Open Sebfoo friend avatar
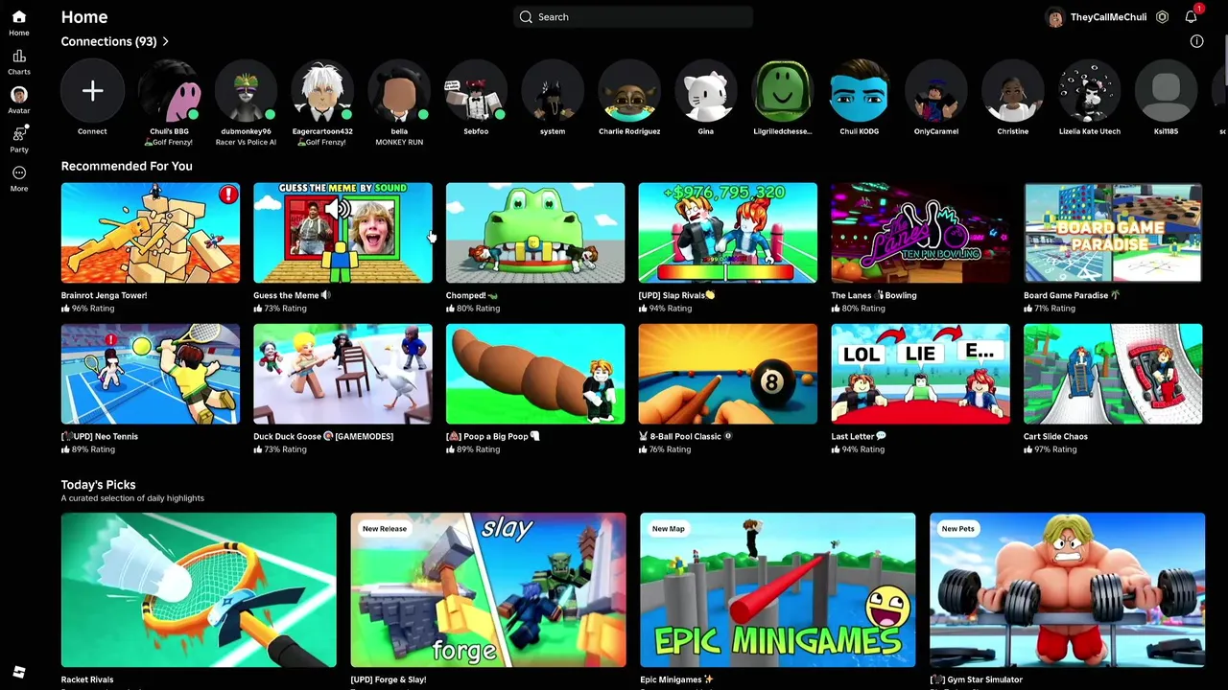Screen dimensions: 1228x690 [x=476, y=91]
